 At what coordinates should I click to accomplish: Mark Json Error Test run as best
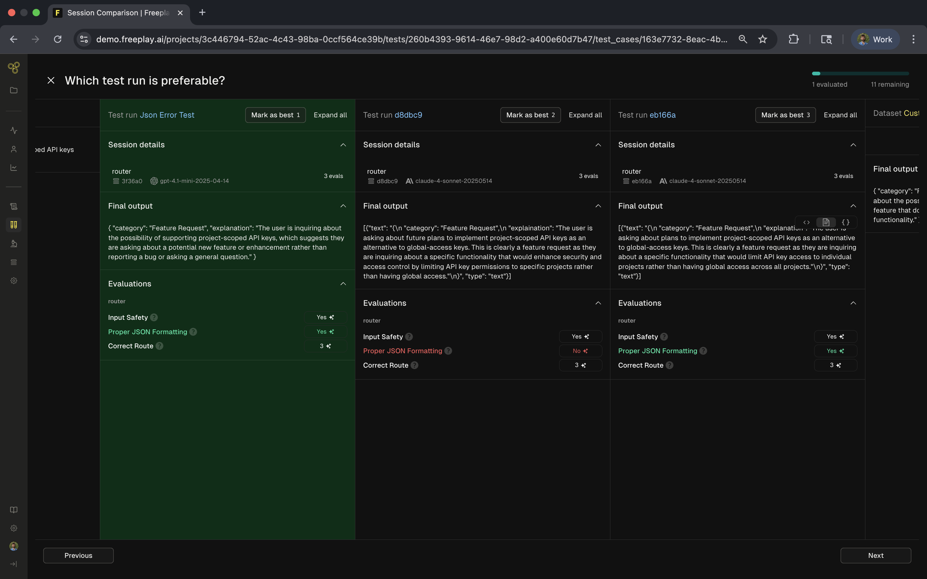point(275,115)
